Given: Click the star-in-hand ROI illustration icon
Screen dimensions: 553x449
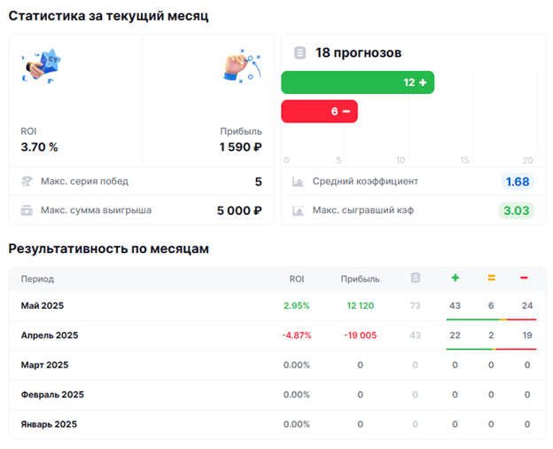Looking at the screenshot, I should [42, 66].
